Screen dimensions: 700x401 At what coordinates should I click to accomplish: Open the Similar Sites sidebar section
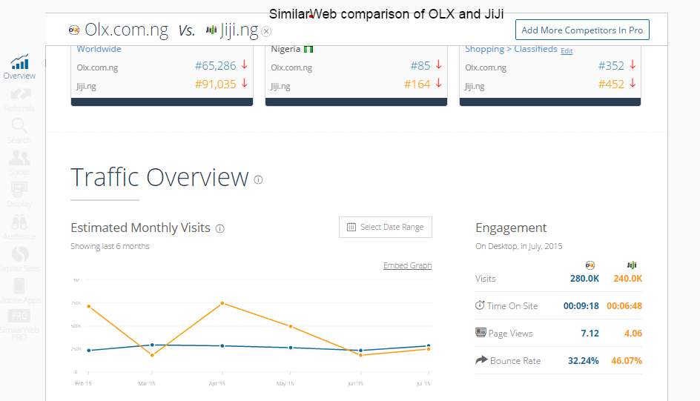point(19,259)
